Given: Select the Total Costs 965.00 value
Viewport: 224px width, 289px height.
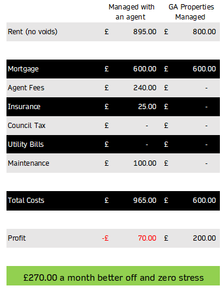Looking at the screenshot, I should (144, 201).
